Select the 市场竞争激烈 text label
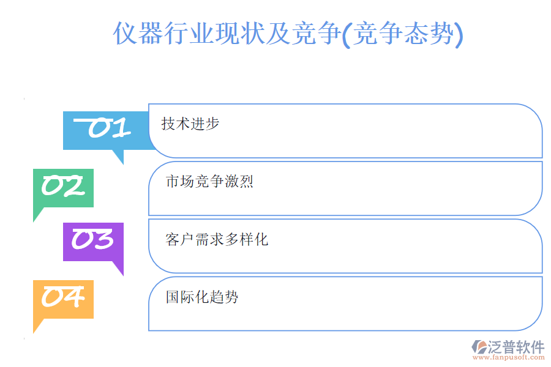 click(x=209, y=182)
